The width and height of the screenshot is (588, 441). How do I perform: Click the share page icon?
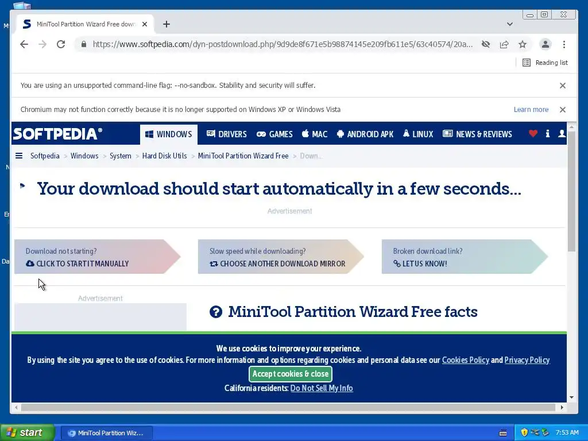coord(504,44)
